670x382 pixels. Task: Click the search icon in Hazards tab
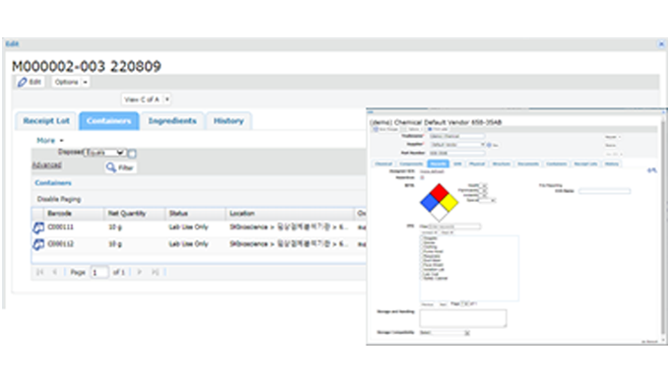[651, 170]
